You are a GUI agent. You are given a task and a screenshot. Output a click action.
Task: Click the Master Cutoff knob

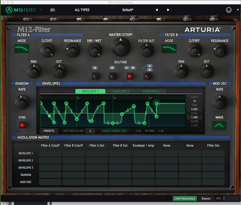120,47
